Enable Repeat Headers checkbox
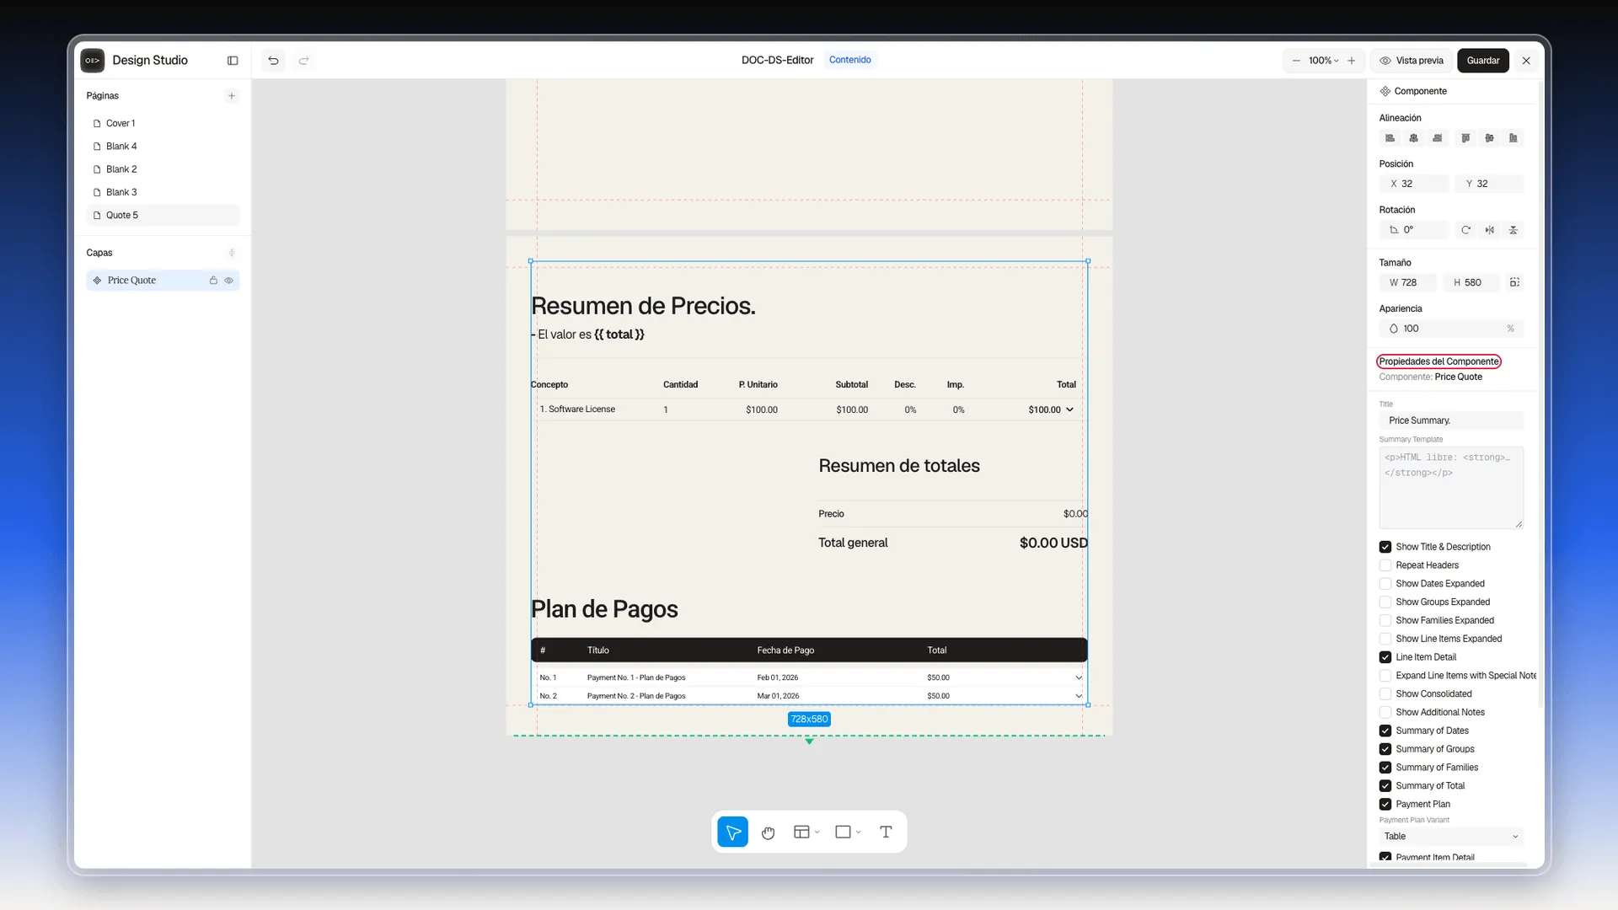Image resolution: width=1618 pixels, height=910 pixels. tap(1385, 565)
